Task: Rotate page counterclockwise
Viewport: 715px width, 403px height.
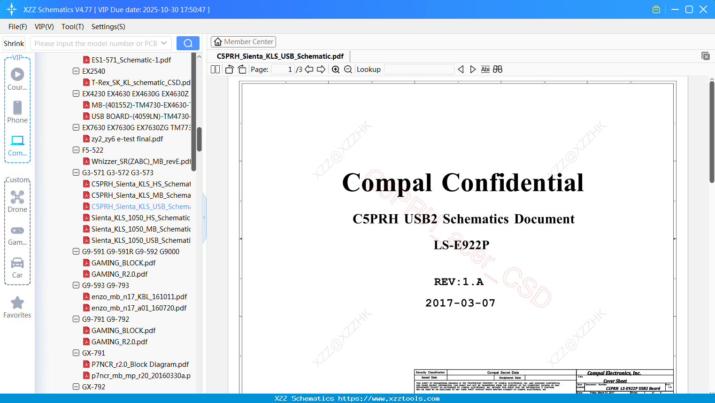Action: coord(229,70)
